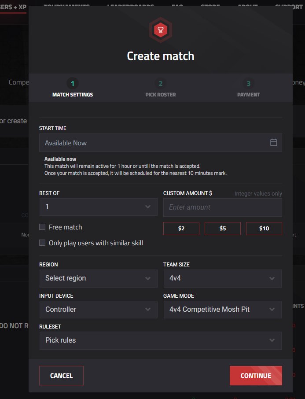Select the $10 preset amount button
Screen dimensions: 305x399
(264, 229)
